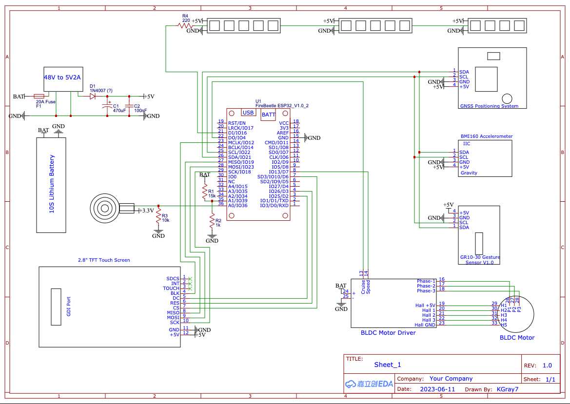Screen dimensions: 570x404
Task: Click the Your Company field
Action: [451, 379]
